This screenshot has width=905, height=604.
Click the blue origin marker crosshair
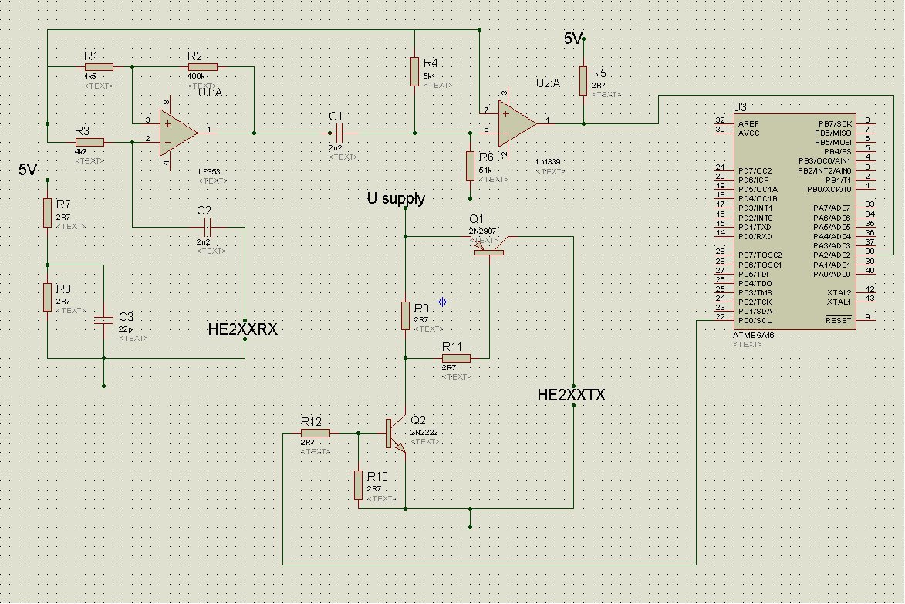(x=443, y=302)
